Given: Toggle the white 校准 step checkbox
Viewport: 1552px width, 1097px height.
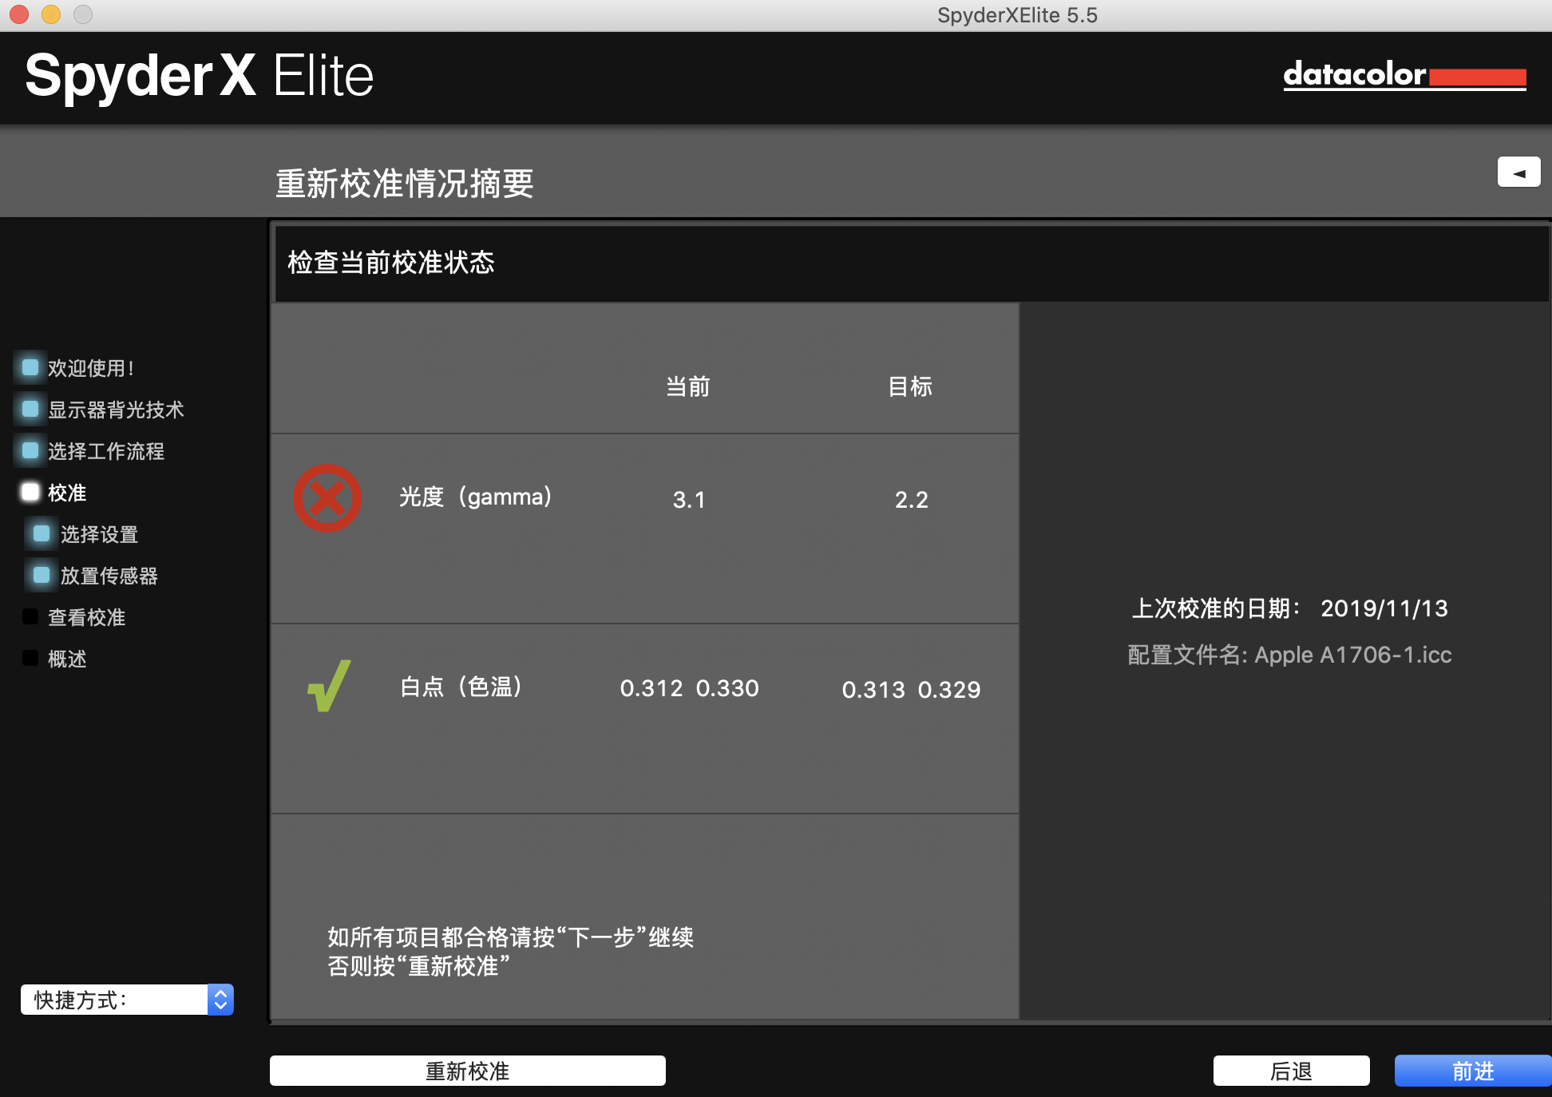Looking at the screenshot, I should click(x=30, y=492).
